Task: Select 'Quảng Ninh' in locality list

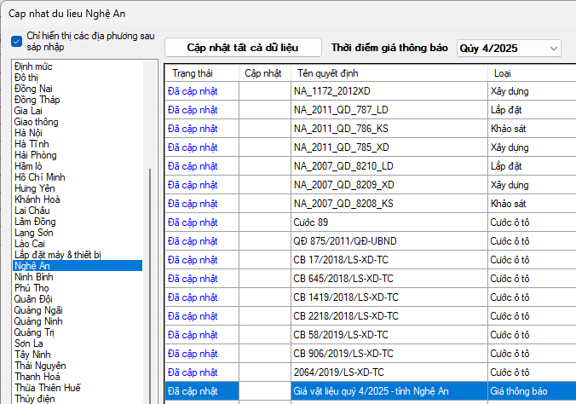Action: [39, 321]
